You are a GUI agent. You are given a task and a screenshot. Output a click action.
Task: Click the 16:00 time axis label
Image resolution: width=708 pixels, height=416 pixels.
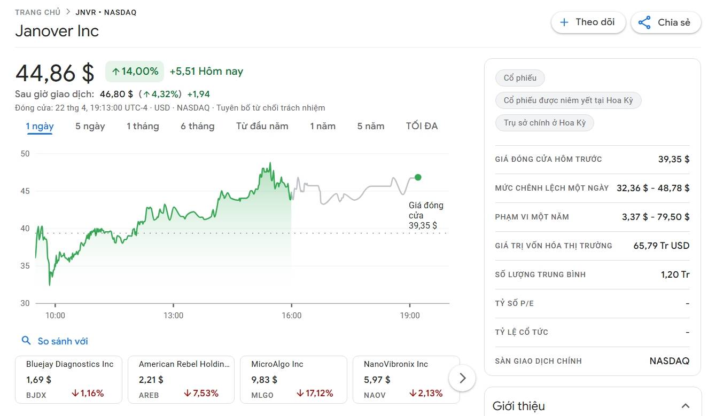tap(291, 316)
